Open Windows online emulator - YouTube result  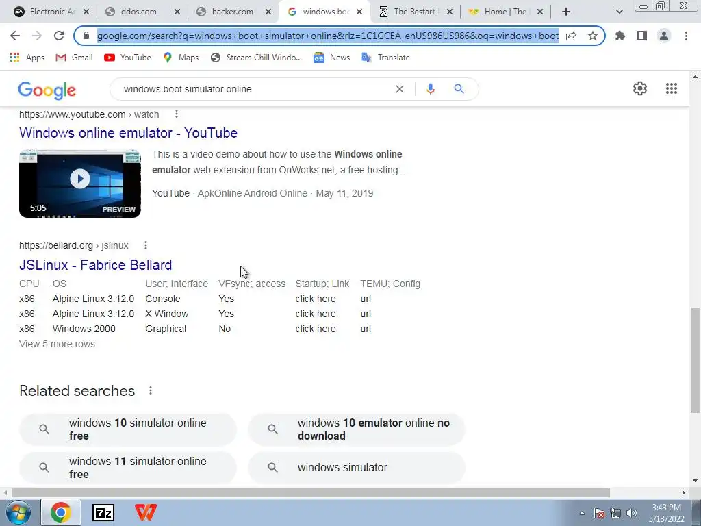pos(128,133)
